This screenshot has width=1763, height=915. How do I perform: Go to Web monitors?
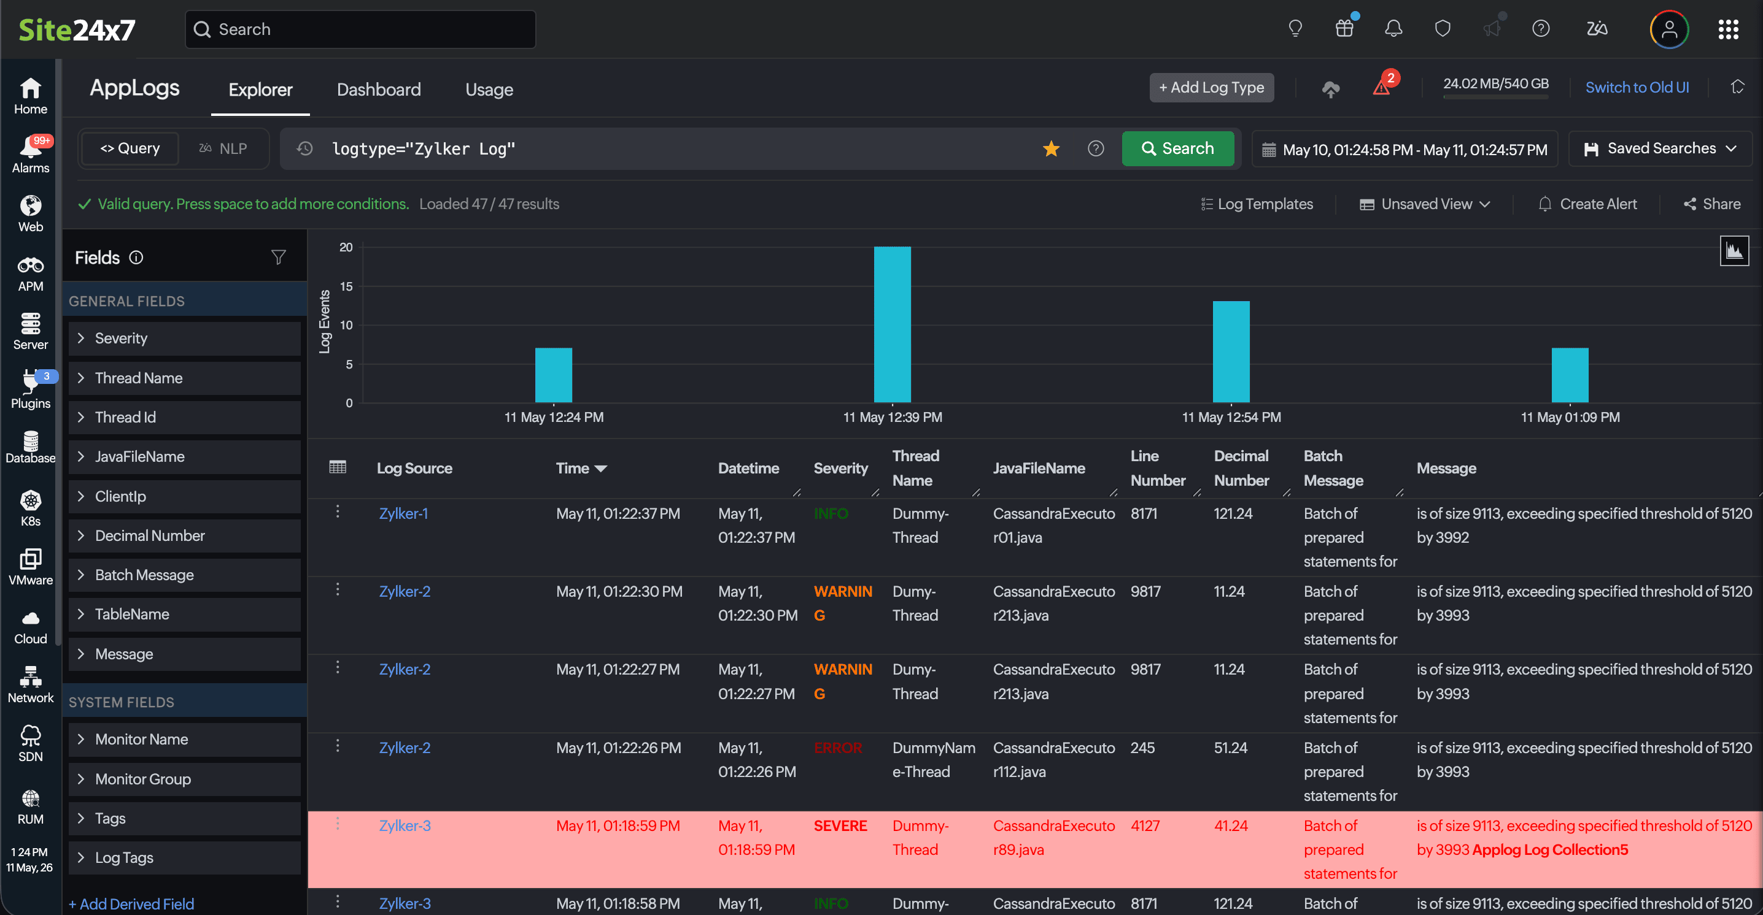30,213
